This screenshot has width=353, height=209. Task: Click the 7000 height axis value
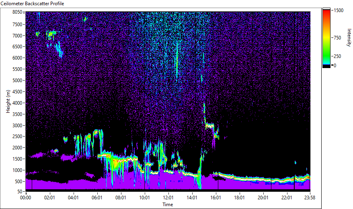17,35
